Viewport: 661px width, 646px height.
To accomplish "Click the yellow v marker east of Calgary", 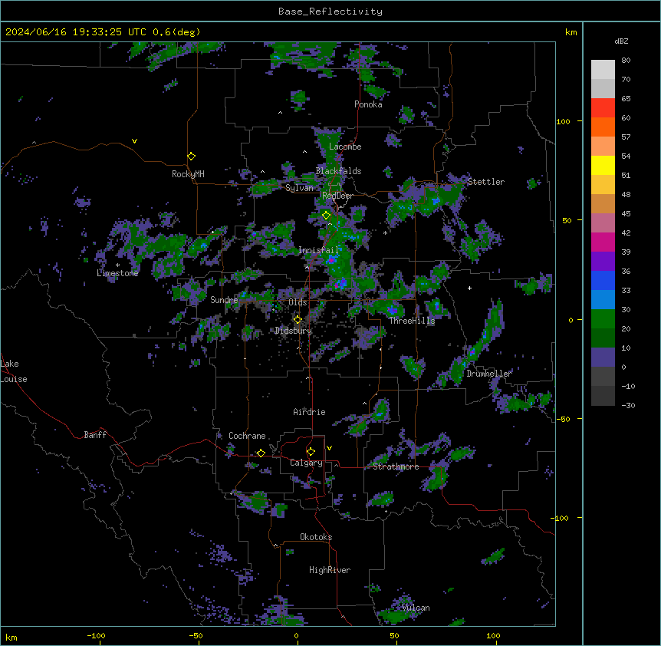I will pyautogui.click(x=329, y=448).
